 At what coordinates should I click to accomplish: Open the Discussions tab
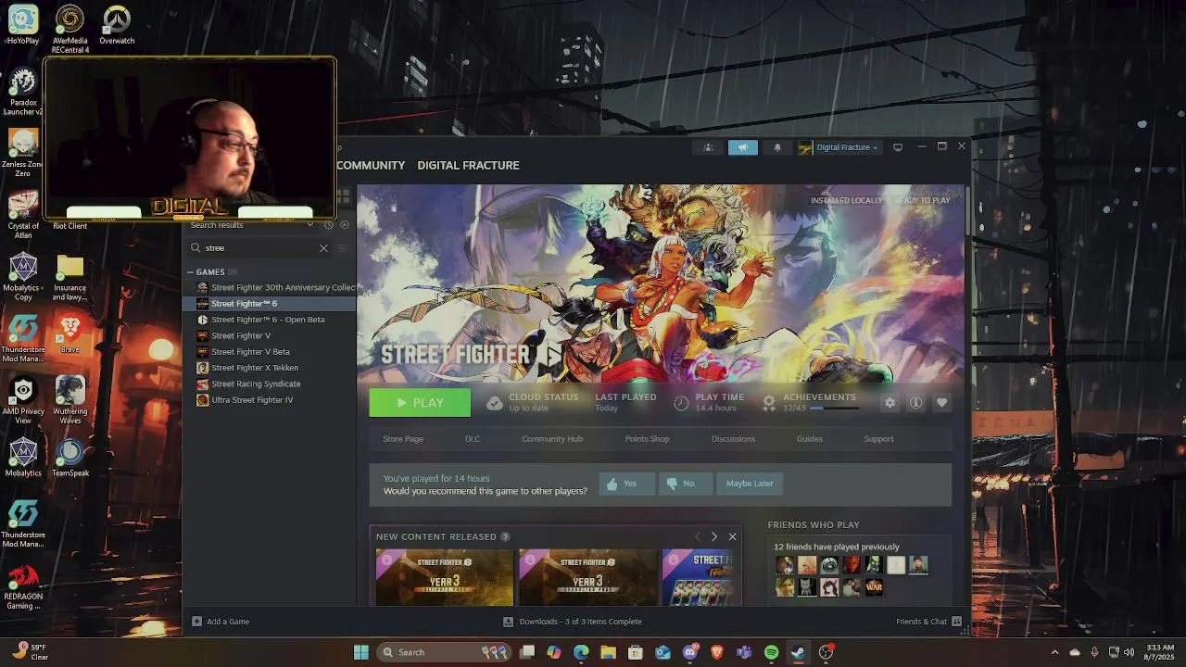(733, 439)
